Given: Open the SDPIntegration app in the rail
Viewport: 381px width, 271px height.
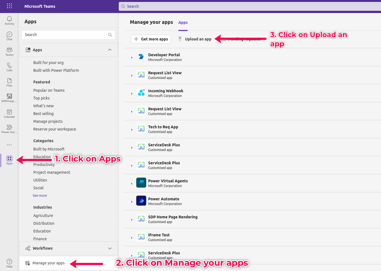Looking at the screenshot, I should tap(9, 98).
